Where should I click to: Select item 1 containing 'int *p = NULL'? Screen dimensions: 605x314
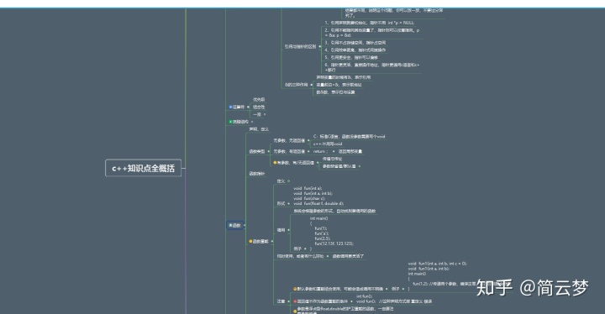point(369,23)
